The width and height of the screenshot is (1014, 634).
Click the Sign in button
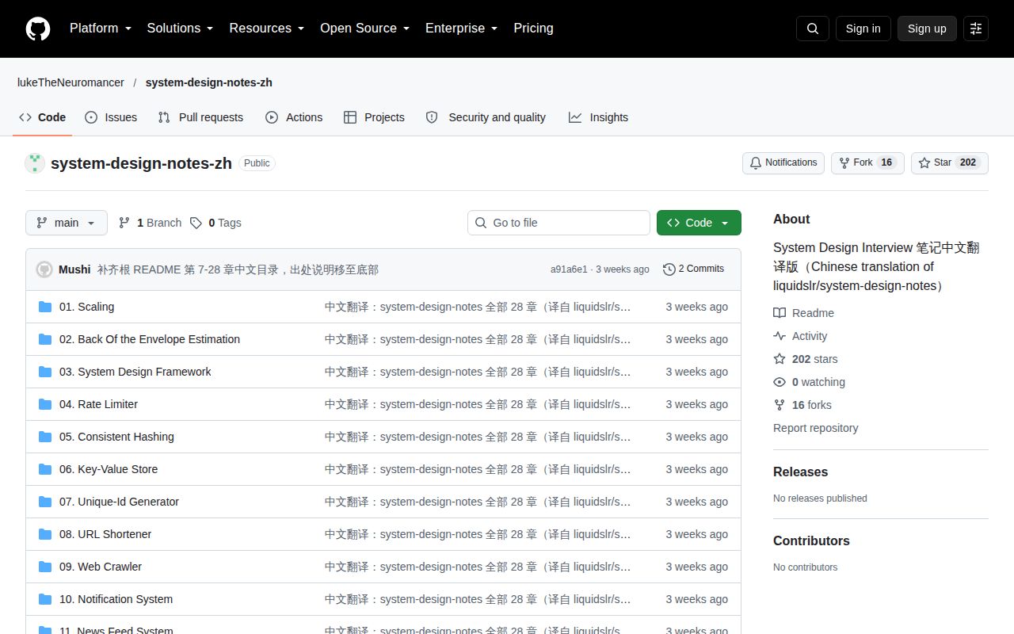(x=863, y=29)
